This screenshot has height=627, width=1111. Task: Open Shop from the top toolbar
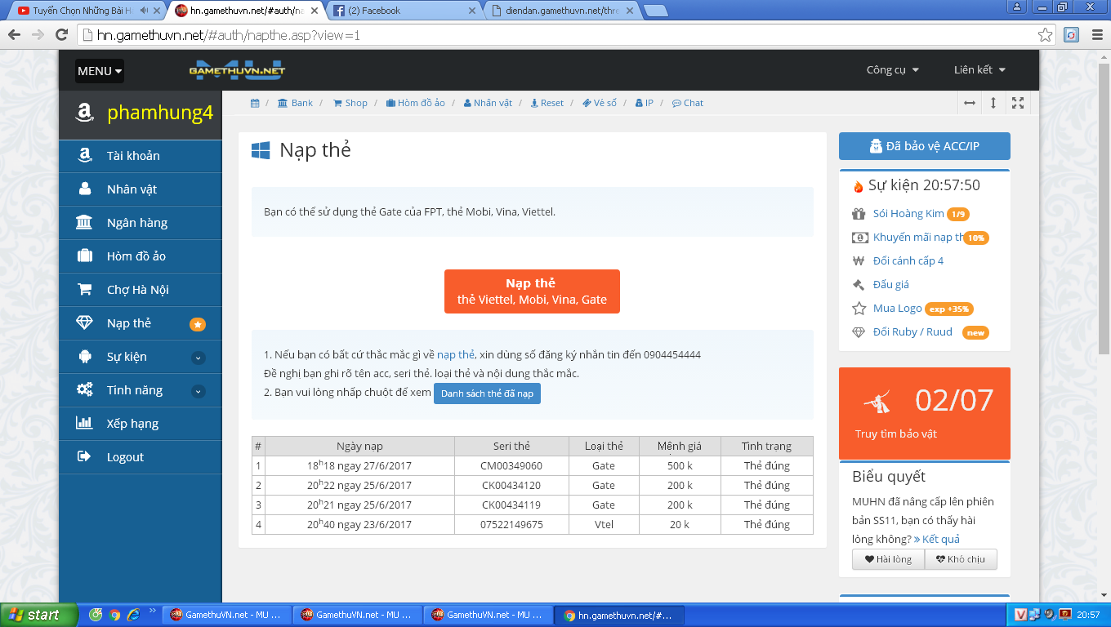(x=350, y=103)
